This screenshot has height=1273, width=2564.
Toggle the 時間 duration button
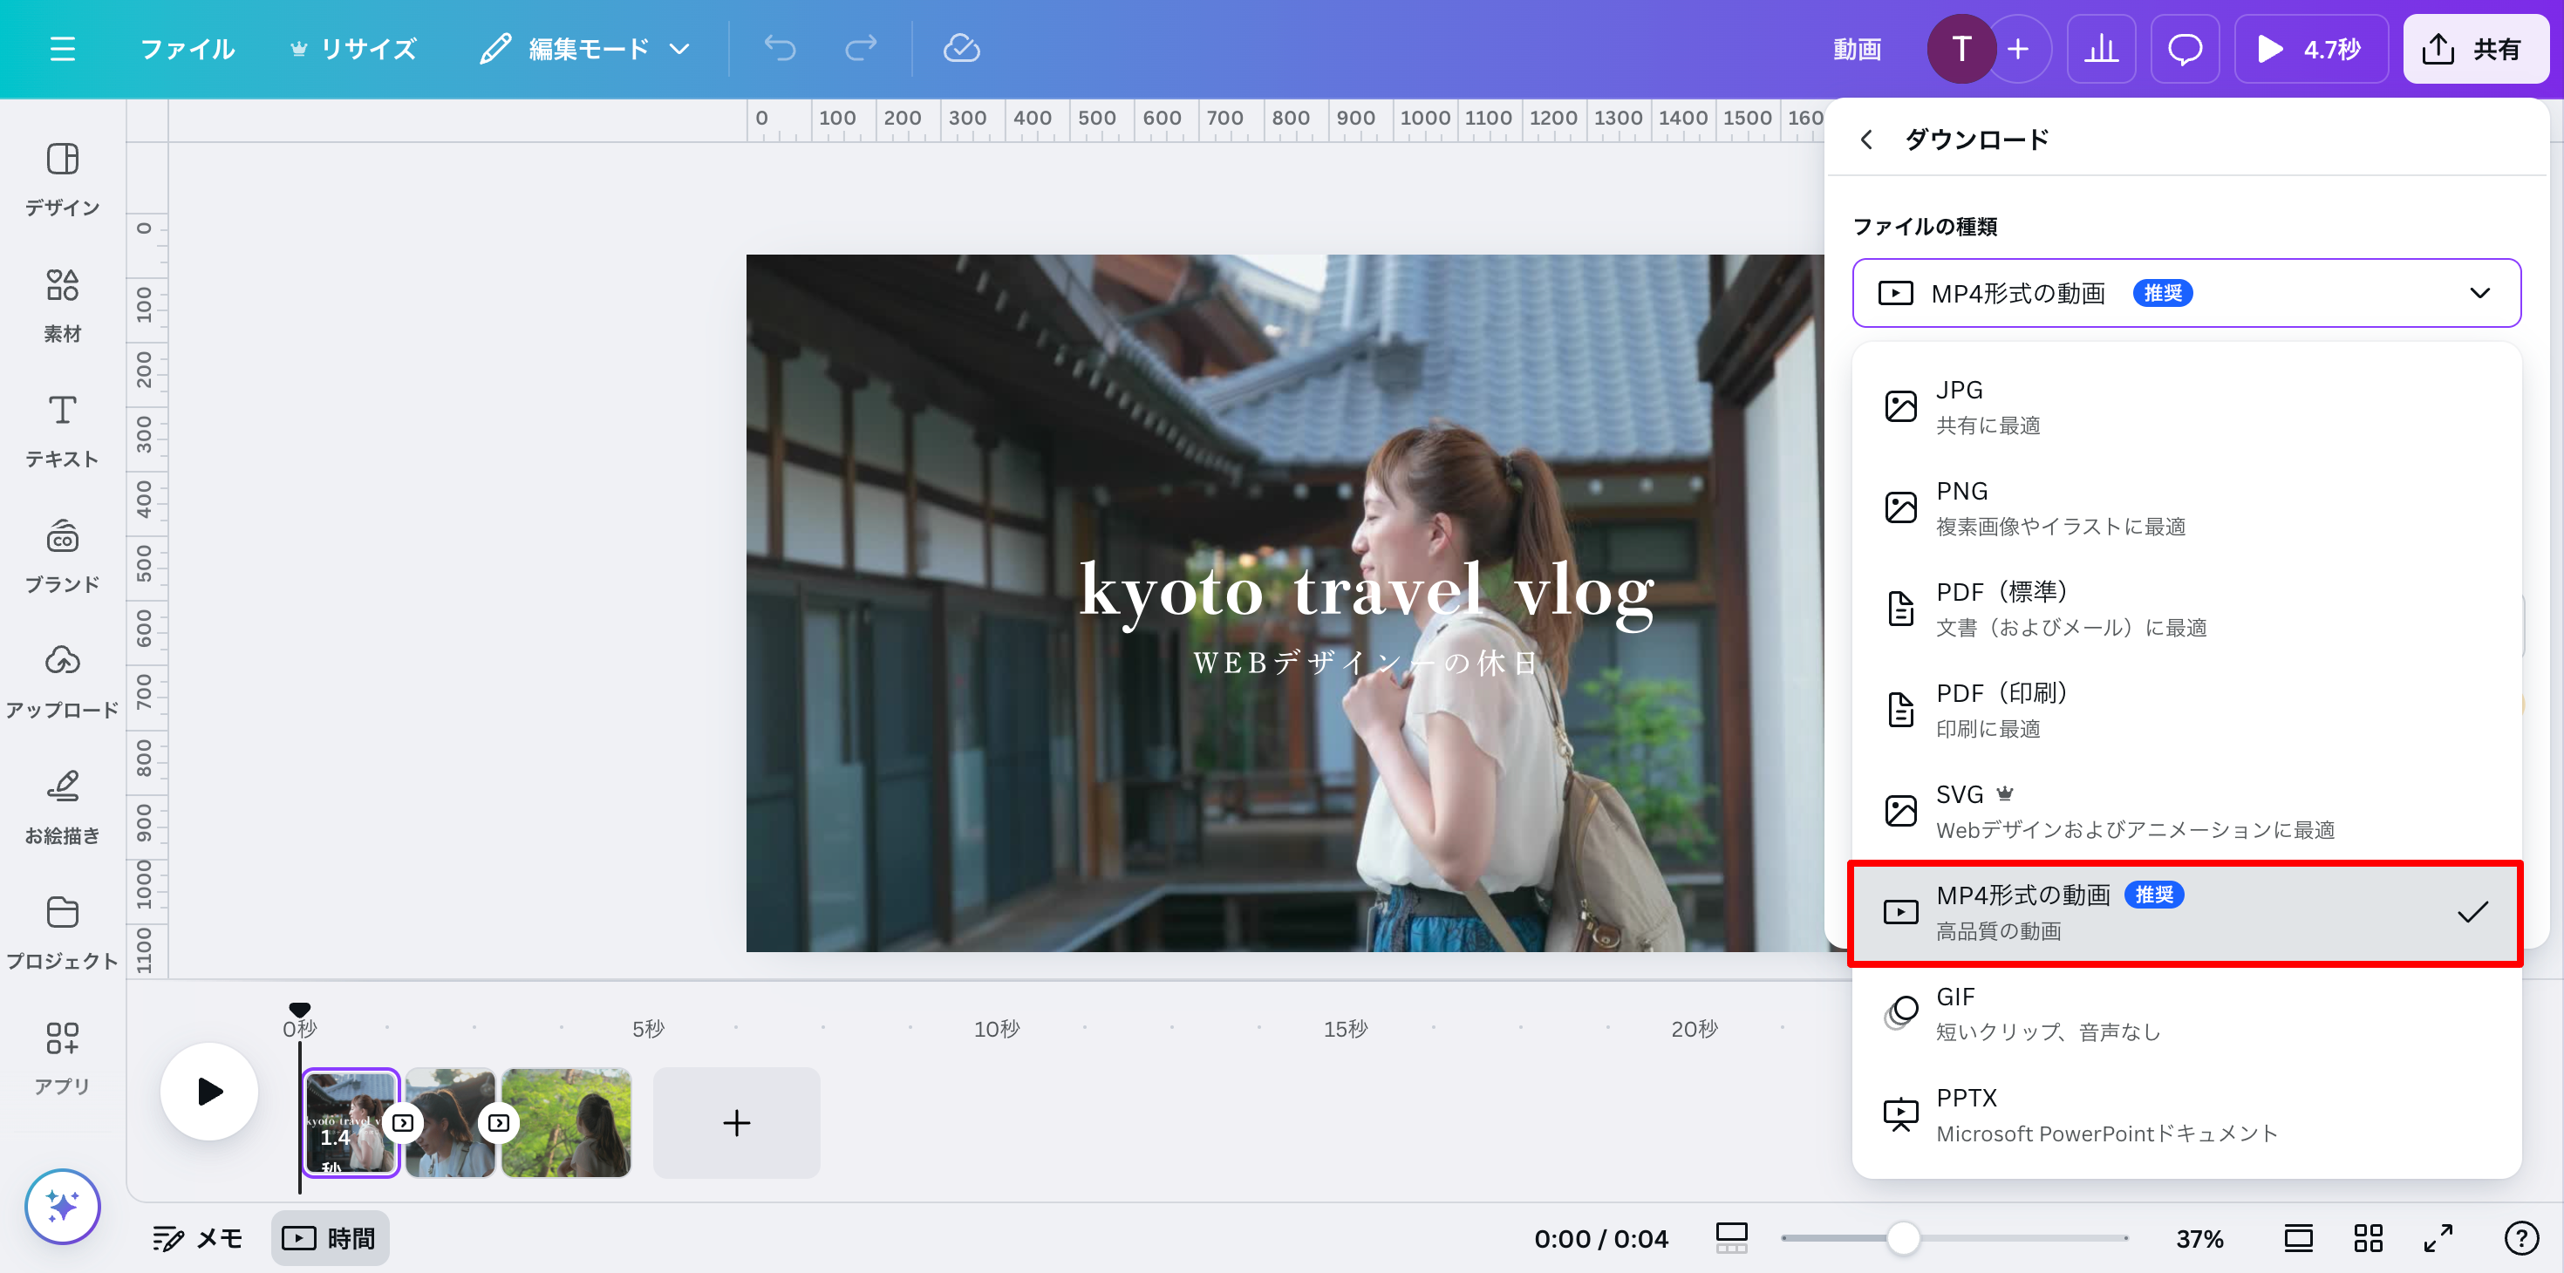330,1238
